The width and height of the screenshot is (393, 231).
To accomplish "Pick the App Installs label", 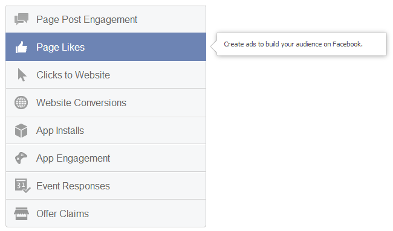I will pos(60,130).
